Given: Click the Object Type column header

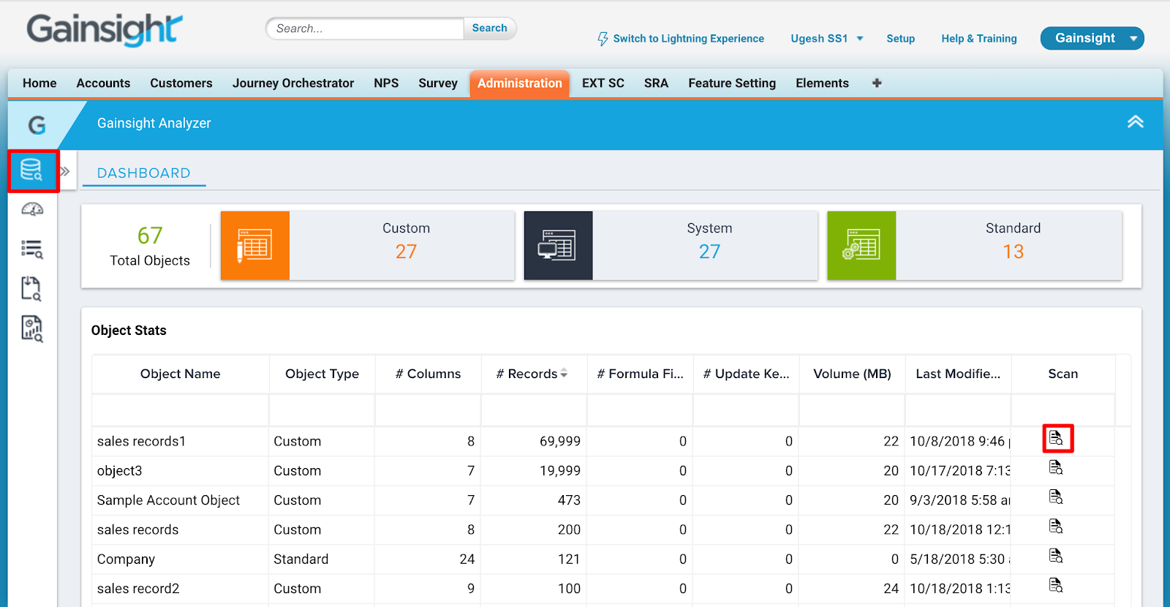Looking at the screenshot, I should point(322,374).
